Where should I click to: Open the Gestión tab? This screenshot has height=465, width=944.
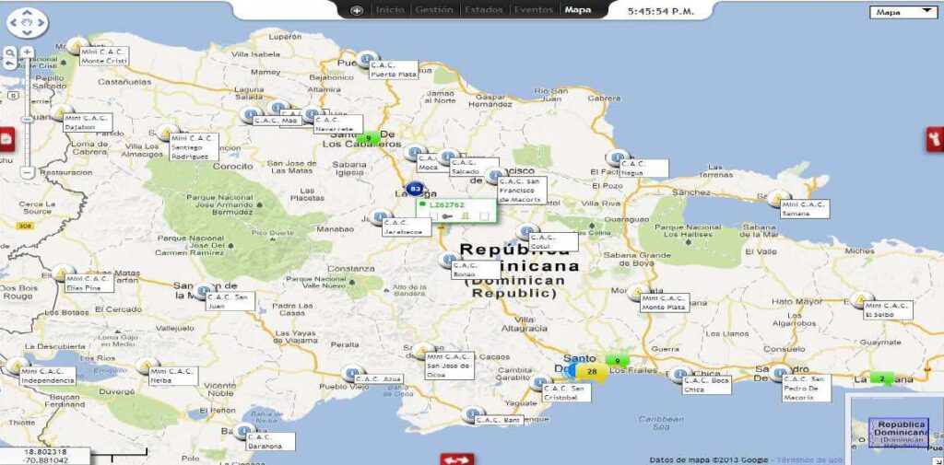(x=435, y=10)
